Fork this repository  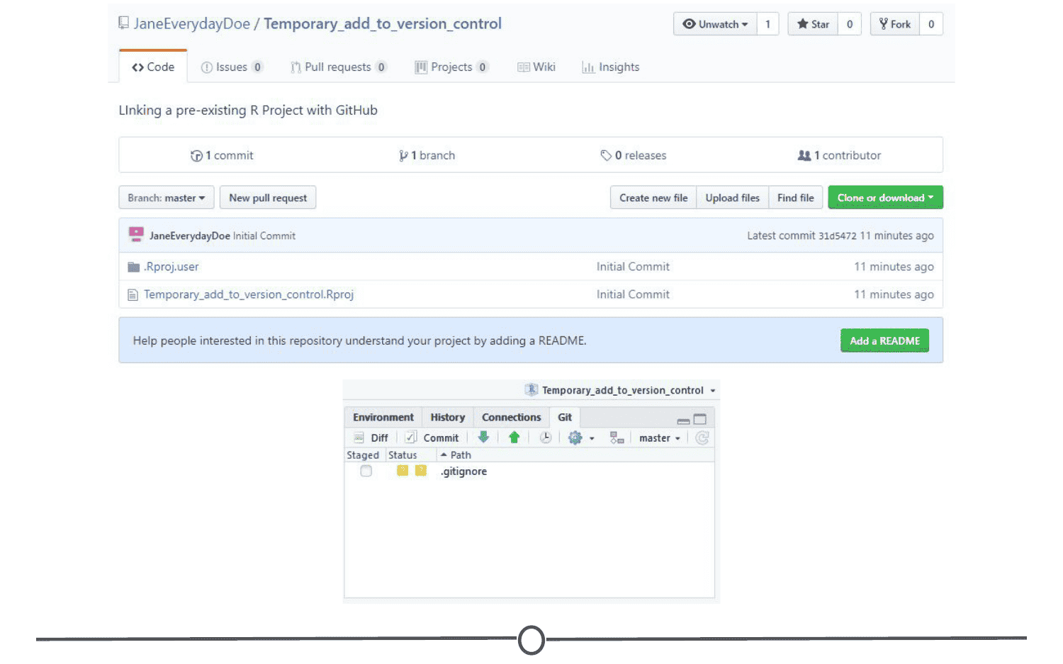point(895,24)
